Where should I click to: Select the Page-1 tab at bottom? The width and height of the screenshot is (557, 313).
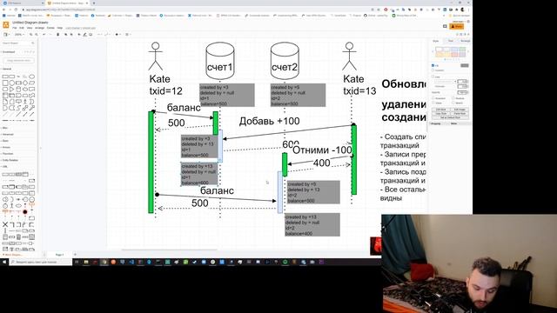click(x=60, y=255)
